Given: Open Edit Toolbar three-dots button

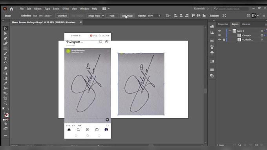Looking at the screenshot, I should tap(5, 136).
